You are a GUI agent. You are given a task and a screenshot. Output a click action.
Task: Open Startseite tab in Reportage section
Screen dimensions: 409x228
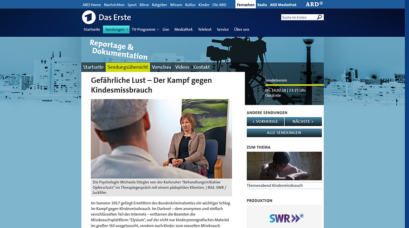[x=93, y=67]
